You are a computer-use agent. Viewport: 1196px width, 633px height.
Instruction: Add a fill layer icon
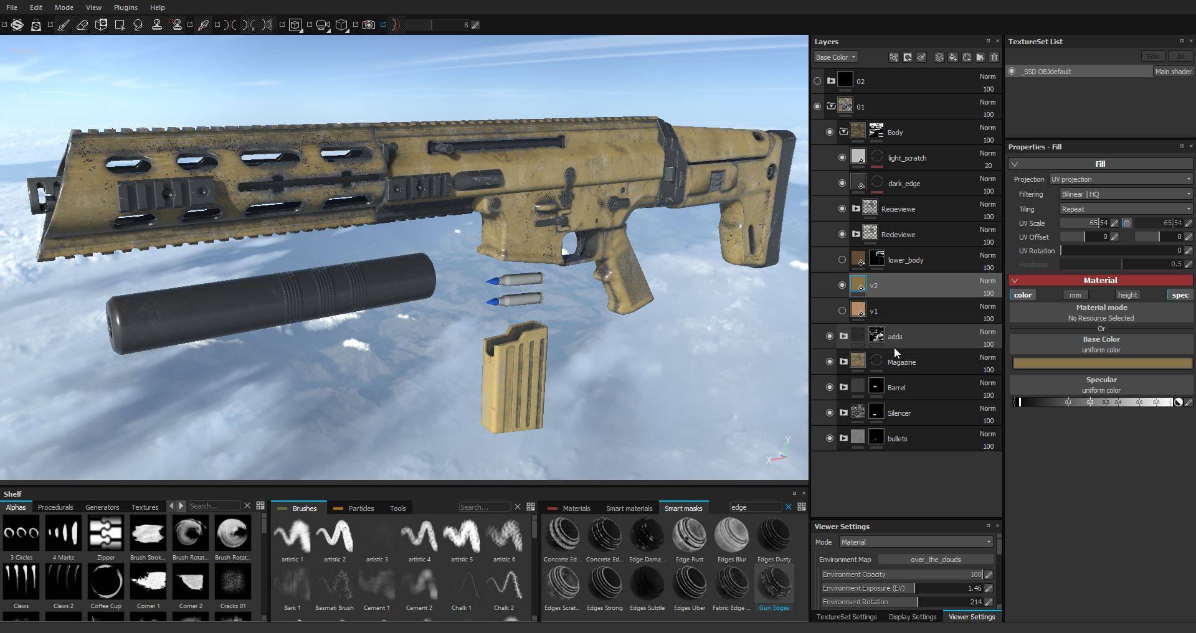[x=953, y=57]
